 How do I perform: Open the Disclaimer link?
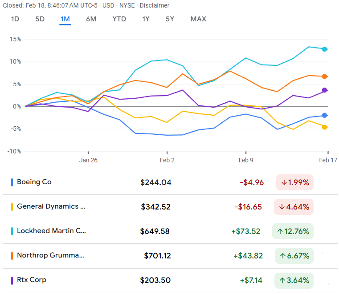[x=155, y=5]
